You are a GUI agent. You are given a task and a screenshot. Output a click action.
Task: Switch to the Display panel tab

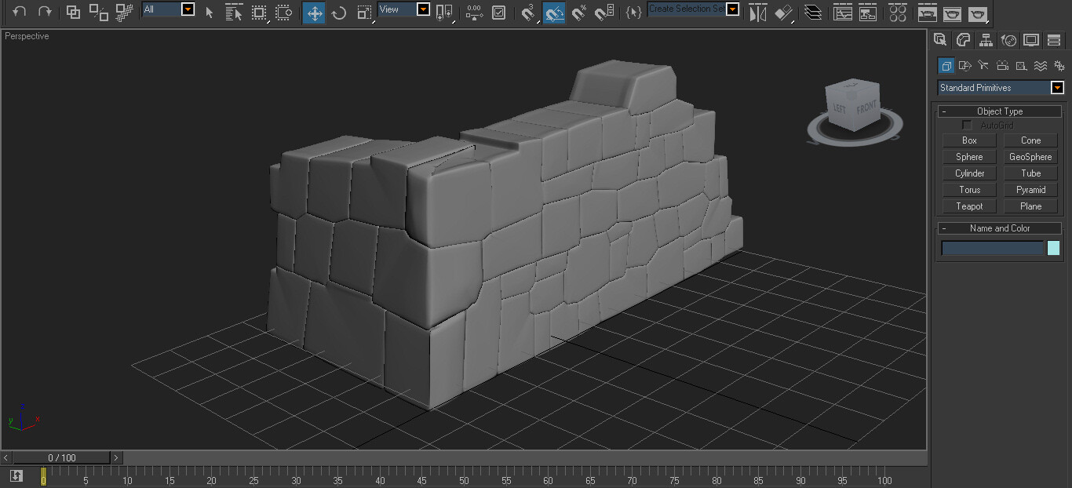click(x=1032, y=40)
